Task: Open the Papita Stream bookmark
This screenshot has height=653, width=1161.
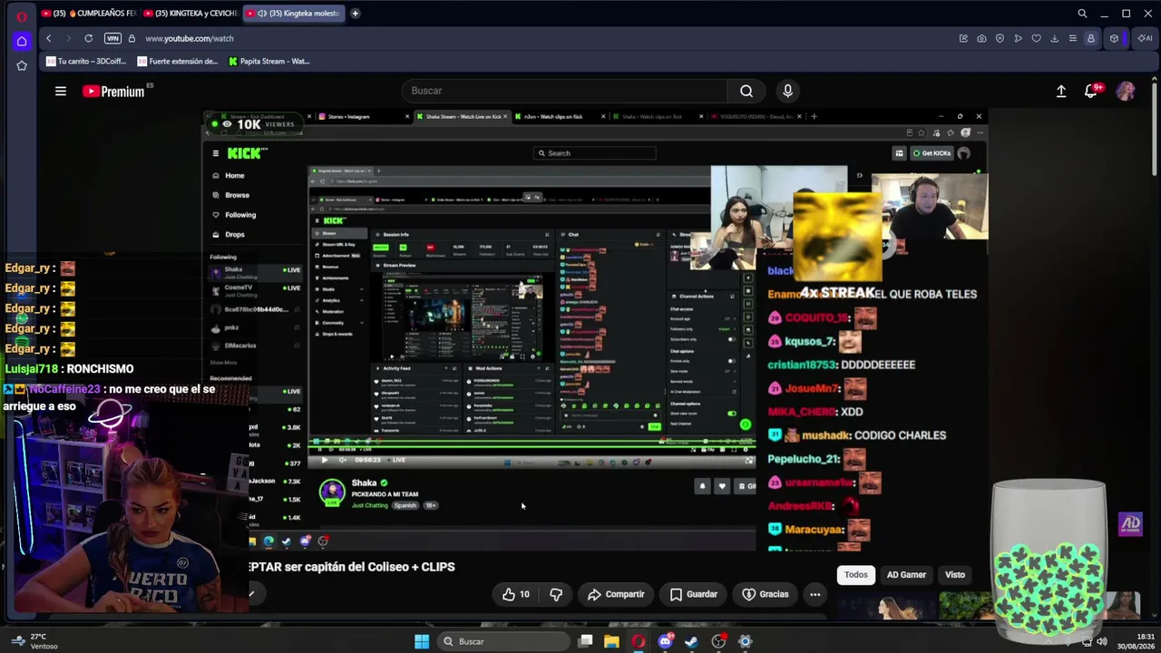Action: pos(268,62)
